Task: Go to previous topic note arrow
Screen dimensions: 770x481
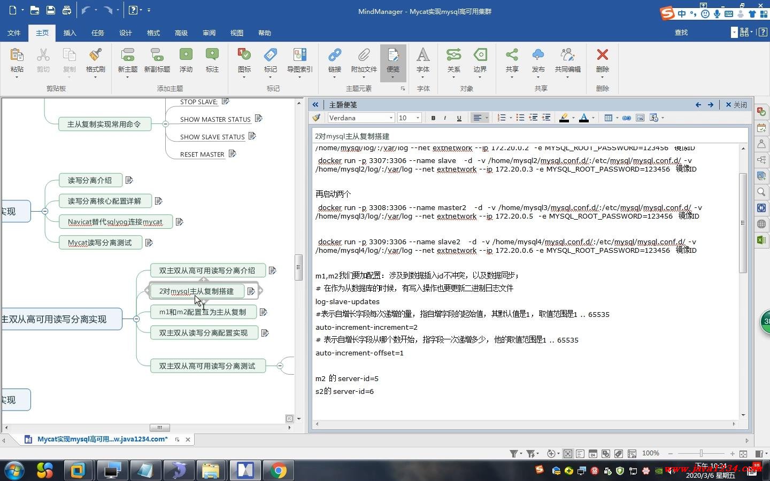Action: click(x=698, y=105)
